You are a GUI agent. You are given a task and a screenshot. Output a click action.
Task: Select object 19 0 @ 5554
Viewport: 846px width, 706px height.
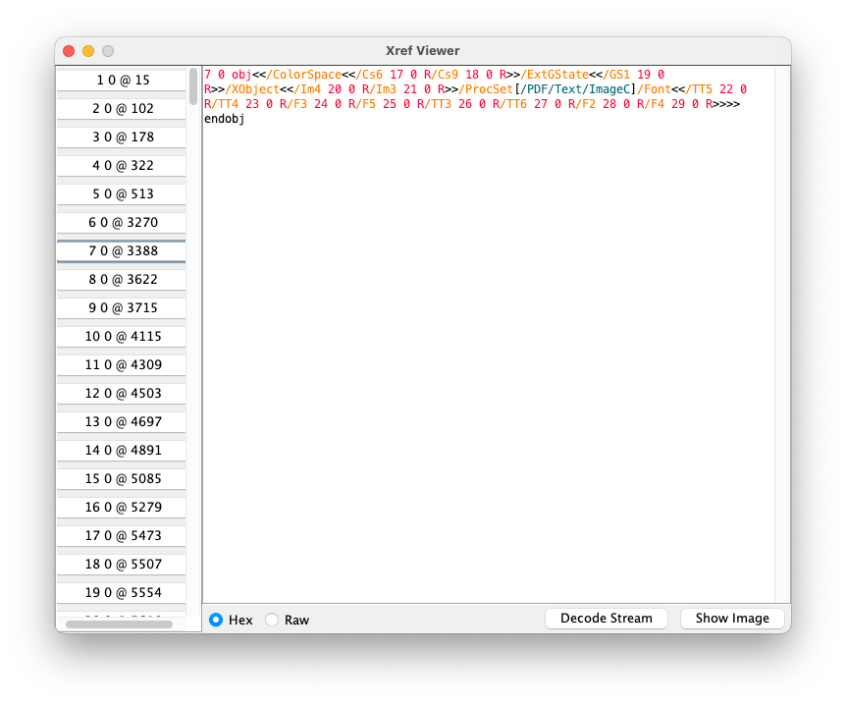122,593
